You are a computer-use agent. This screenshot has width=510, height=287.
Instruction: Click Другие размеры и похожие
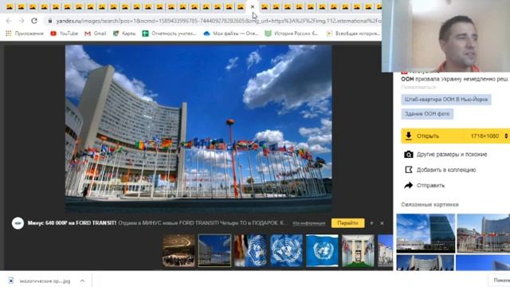click(x=452, y=154)
